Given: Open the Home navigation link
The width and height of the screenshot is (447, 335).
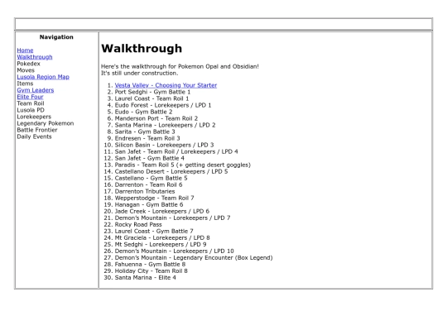Looking at the screenshot, I should pos(25,50).
